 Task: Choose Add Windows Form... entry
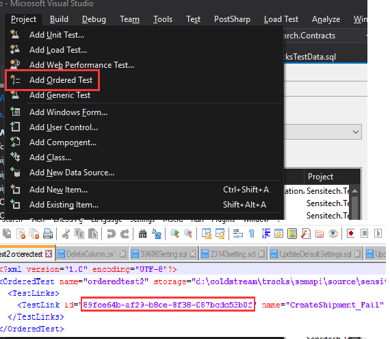click(x=144, y=112)
